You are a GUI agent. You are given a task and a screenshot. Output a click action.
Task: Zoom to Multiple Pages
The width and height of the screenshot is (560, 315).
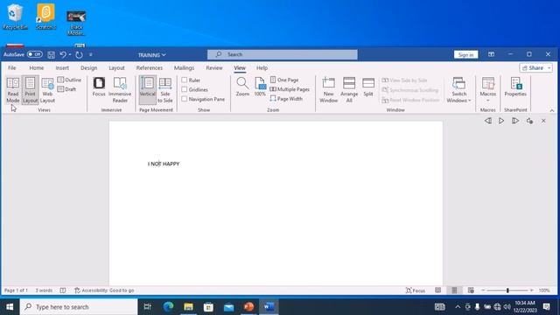coord(290,89)
